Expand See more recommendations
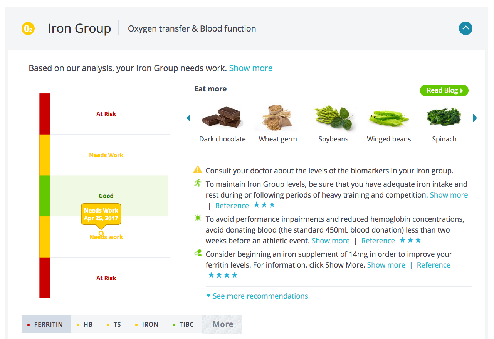The height and width of the screenshot is (339, 494). 257,296
